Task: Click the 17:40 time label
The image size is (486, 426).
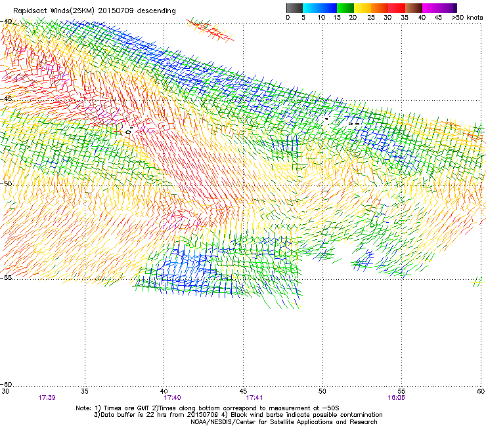Action: tap(172, 398)
